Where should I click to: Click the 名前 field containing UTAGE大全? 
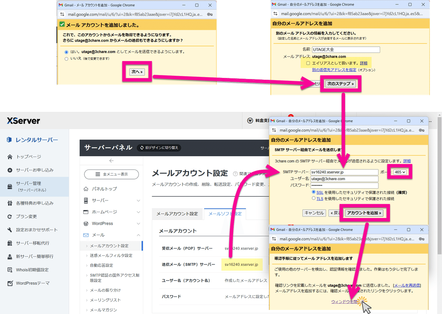346,50
